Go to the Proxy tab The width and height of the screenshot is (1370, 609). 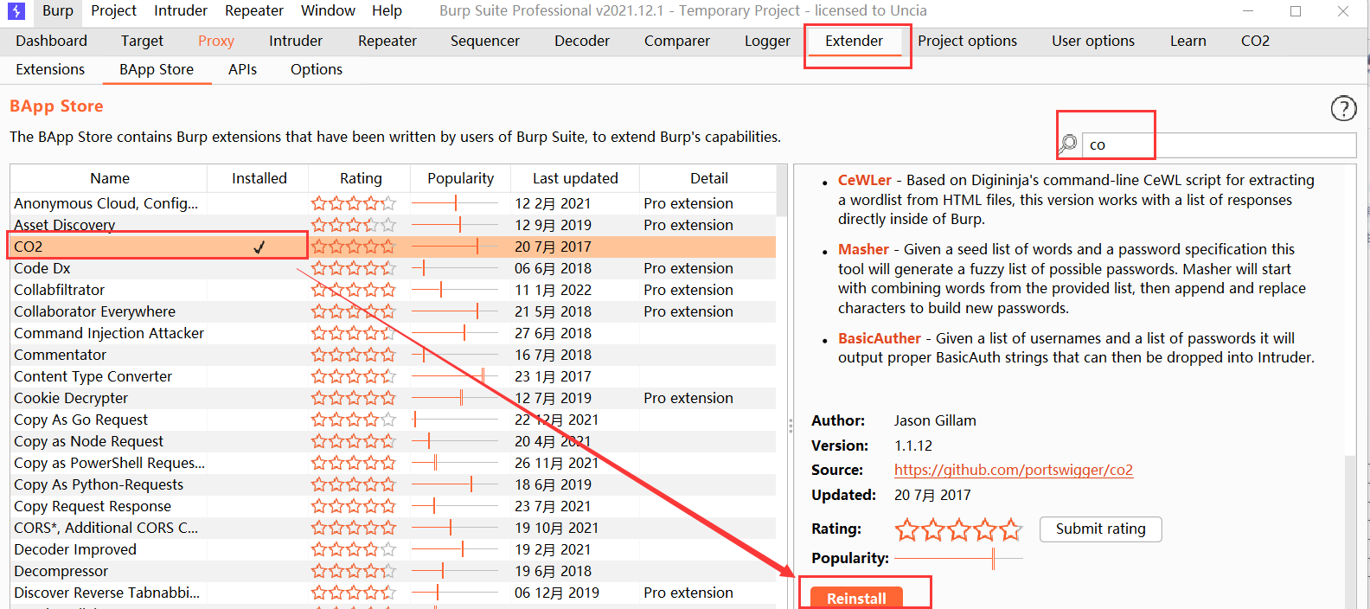[x=216, y=41]
